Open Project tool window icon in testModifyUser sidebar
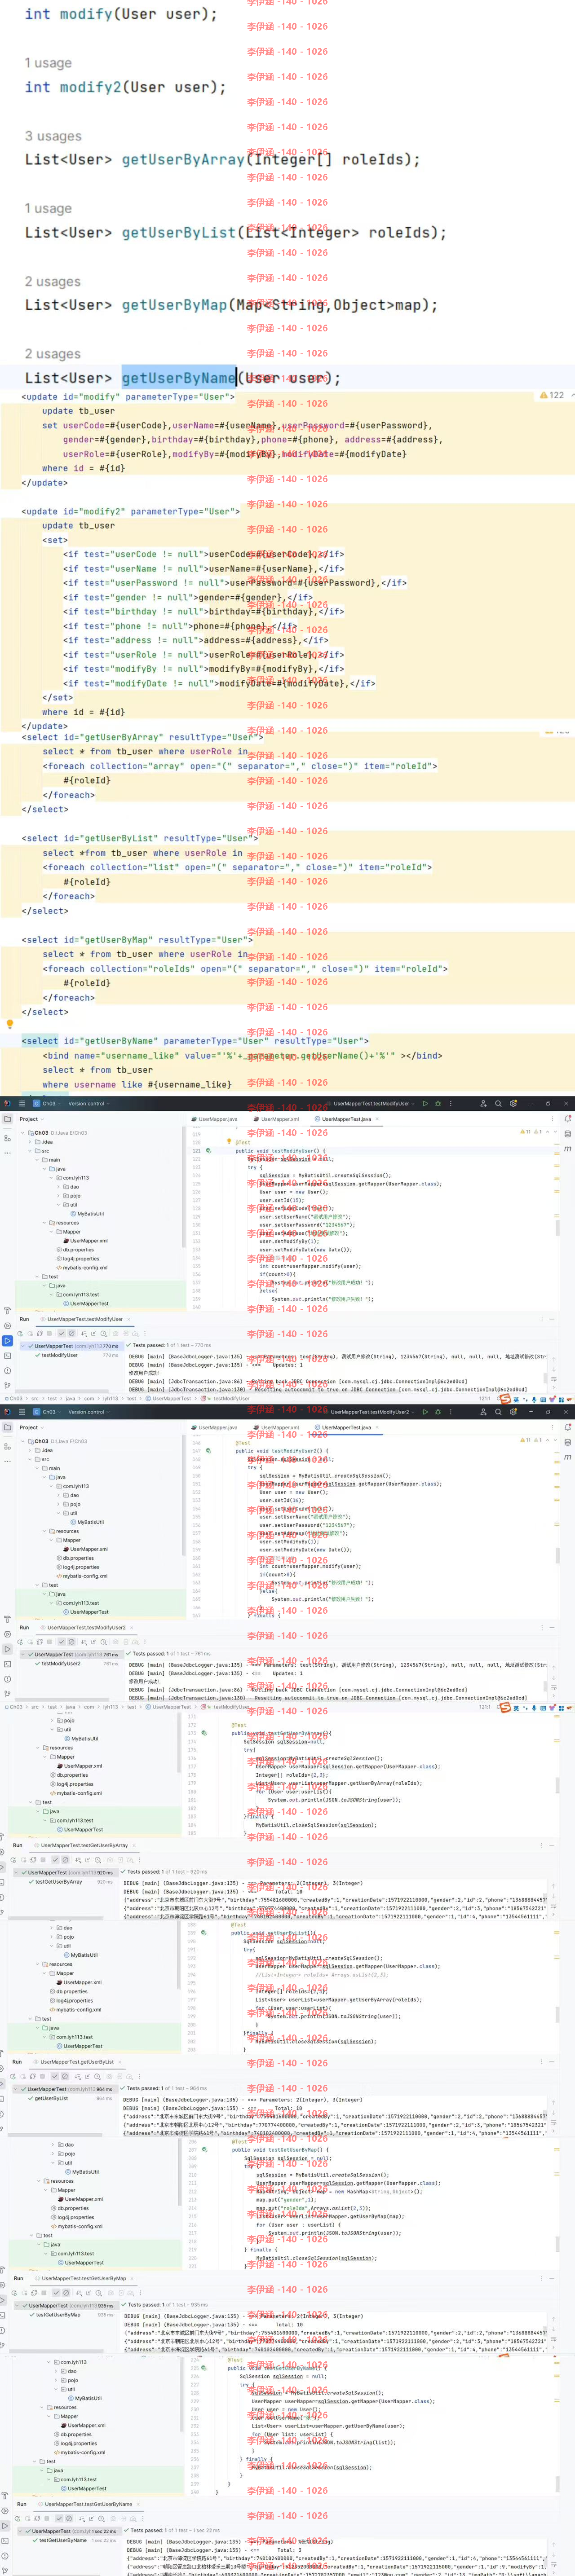Image resolution: width=575 pixels, height=2576 pixels. 7,1119
